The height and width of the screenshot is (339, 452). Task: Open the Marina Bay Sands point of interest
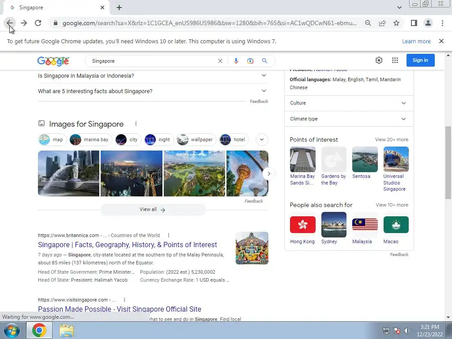[303, 166]
